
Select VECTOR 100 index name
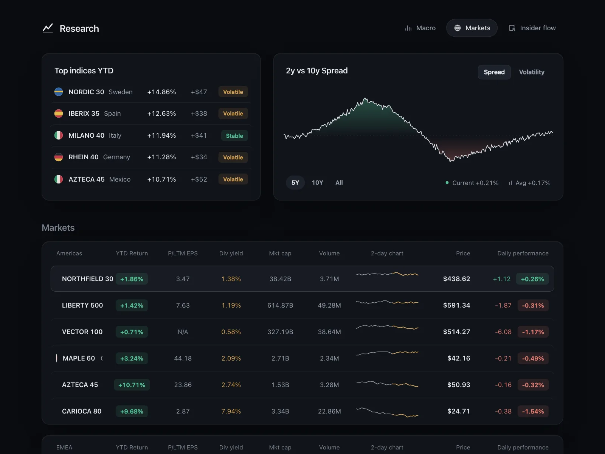82,332
